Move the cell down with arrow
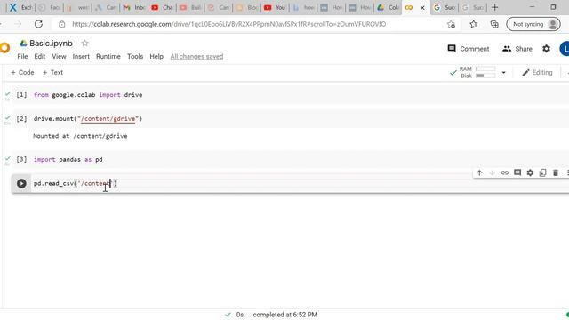This screenshot has width=569, height=320. tap(492, 173)
